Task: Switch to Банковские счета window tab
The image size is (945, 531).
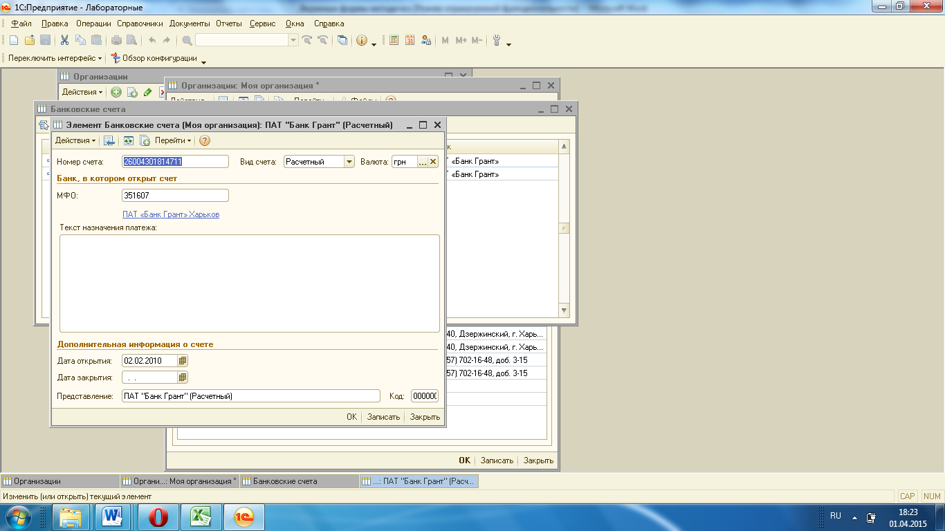Action: coord(298,481)
